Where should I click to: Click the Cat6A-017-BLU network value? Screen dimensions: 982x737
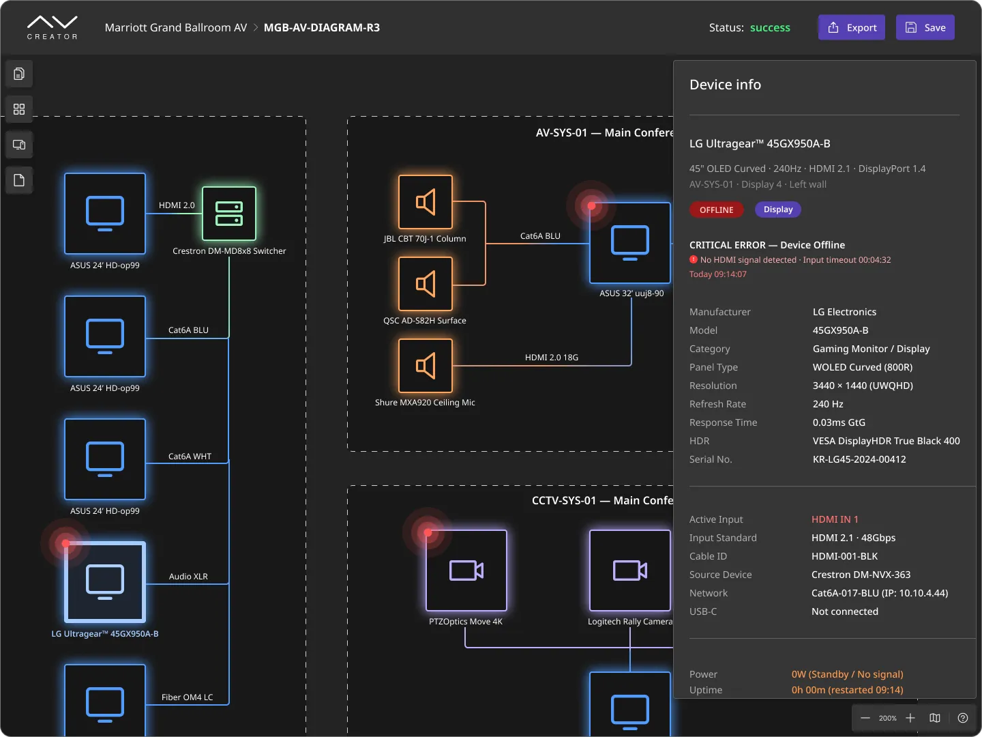[x=880, y=593]
